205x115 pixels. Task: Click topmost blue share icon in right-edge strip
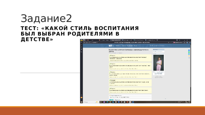point(189,50)
